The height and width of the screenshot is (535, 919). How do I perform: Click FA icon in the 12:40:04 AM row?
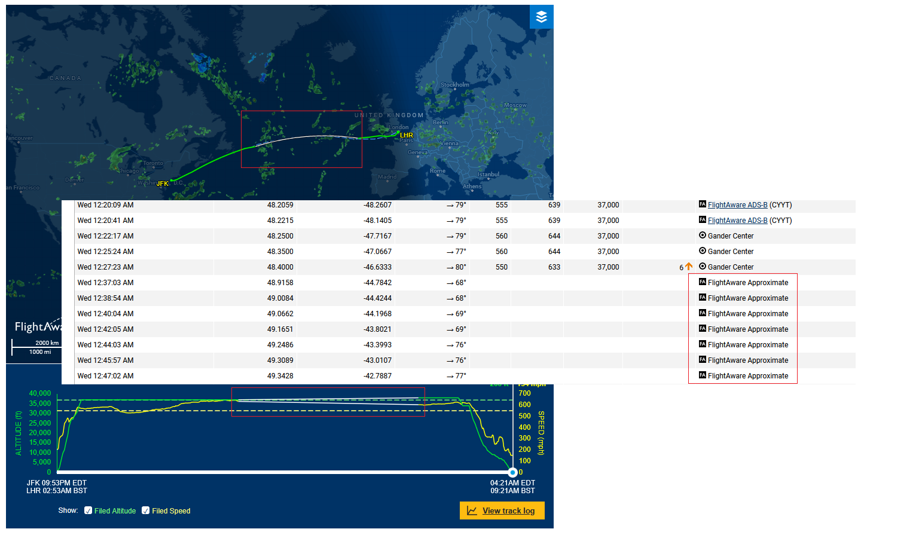pyautogui.click(x=703, y=313)
